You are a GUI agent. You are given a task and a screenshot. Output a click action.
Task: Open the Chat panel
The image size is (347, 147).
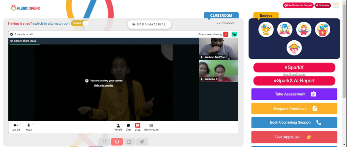(x=128, y=127)
